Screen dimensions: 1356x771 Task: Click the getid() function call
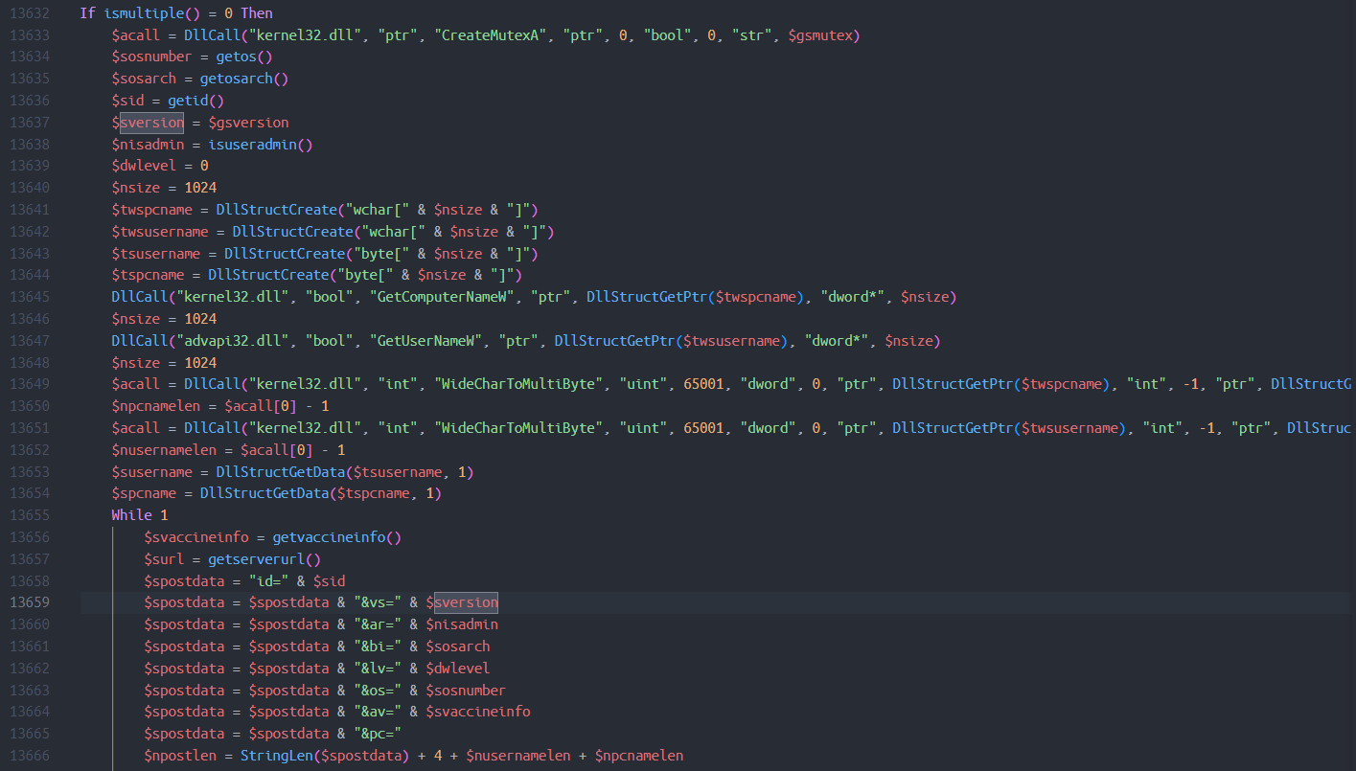[196, 101]
